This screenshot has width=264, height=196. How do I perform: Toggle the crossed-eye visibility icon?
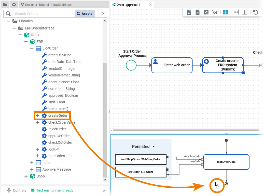tap(215, 12)
